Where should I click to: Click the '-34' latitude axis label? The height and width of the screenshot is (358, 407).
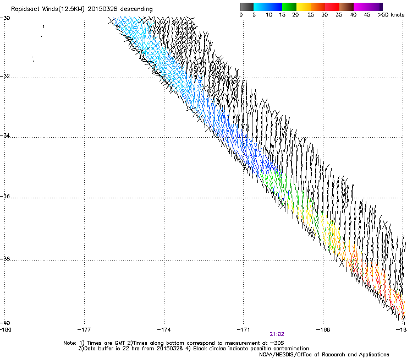[x=5, y=135]
